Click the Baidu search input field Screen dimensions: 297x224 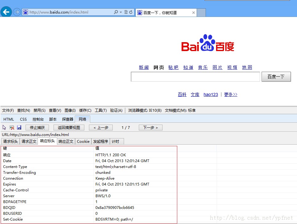[195, 77]
